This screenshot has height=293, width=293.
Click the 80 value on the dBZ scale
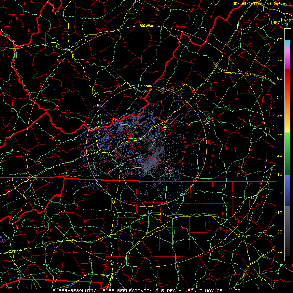click(x=280, y=40)
